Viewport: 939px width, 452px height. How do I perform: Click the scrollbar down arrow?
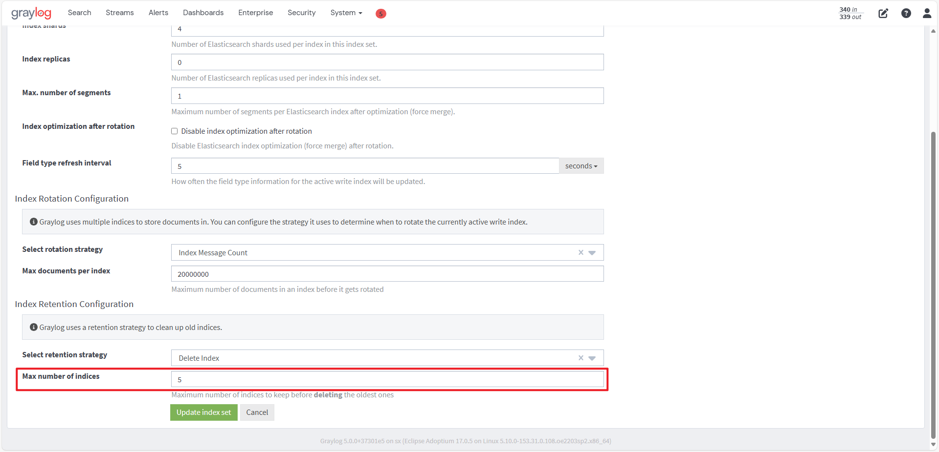pos(933,445)
